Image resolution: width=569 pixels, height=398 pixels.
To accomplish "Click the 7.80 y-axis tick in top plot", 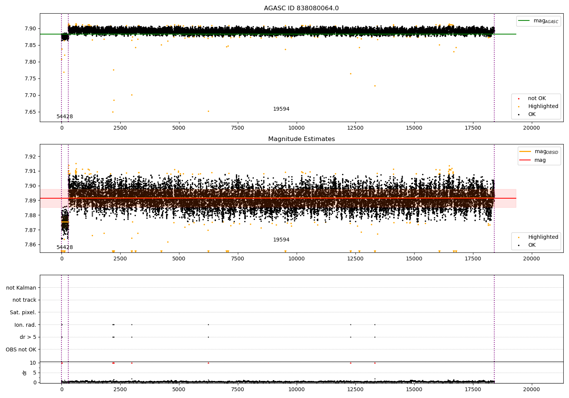I will 30,62.
